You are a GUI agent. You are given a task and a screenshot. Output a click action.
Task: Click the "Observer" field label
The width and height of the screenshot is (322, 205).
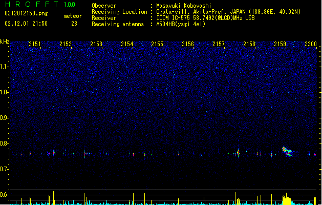104,6
